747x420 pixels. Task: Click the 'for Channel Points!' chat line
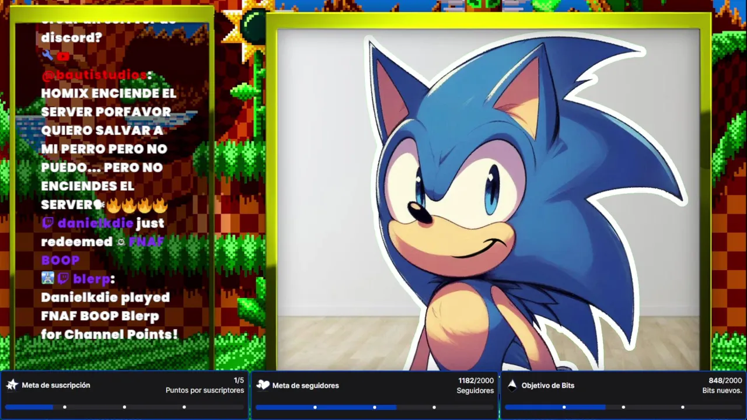click(109, 335)
